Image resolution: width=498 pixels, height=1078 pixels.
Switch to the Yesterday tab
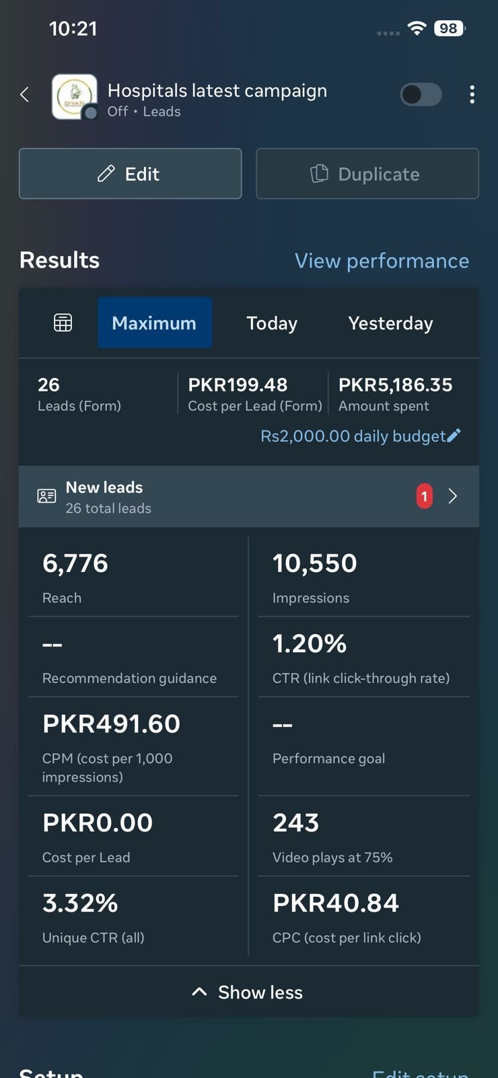(390, 323)
